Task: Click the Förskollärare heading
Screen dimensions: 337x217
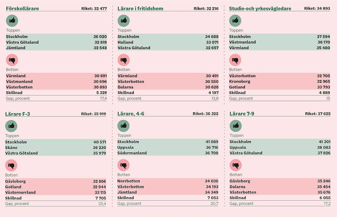Action: click(x=22, y=9)
